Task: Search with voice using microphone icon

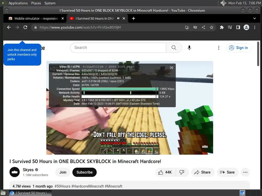Action: [x=189, y=48]
